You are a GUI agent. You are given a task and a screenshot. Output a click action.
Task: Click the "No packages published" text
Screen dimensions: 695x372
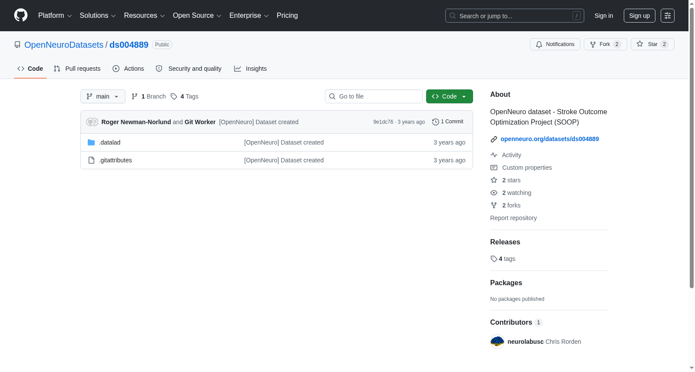click(x=517, y=299)
